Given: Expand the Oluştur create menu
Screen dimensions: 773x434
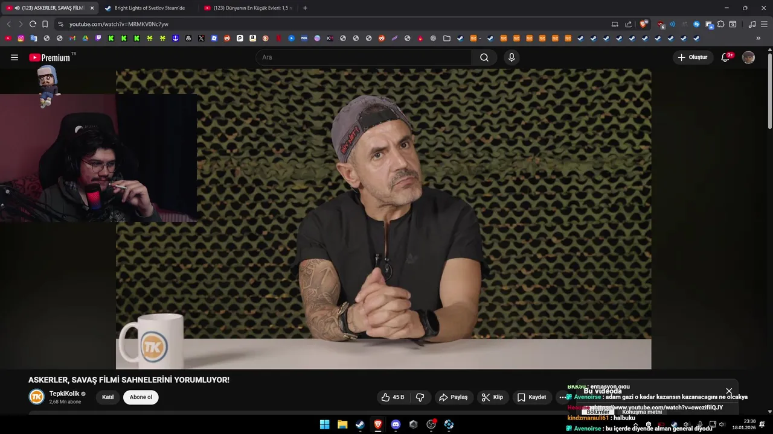Looking at the screenshot, I should [693, 57].
